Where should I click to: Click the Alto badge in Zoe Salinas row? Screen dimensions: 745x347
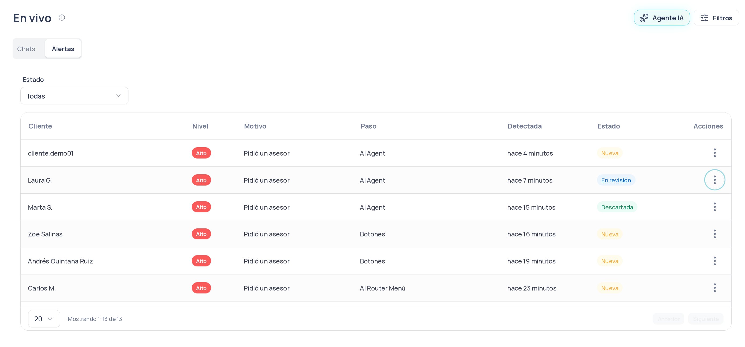click(201, 234)
